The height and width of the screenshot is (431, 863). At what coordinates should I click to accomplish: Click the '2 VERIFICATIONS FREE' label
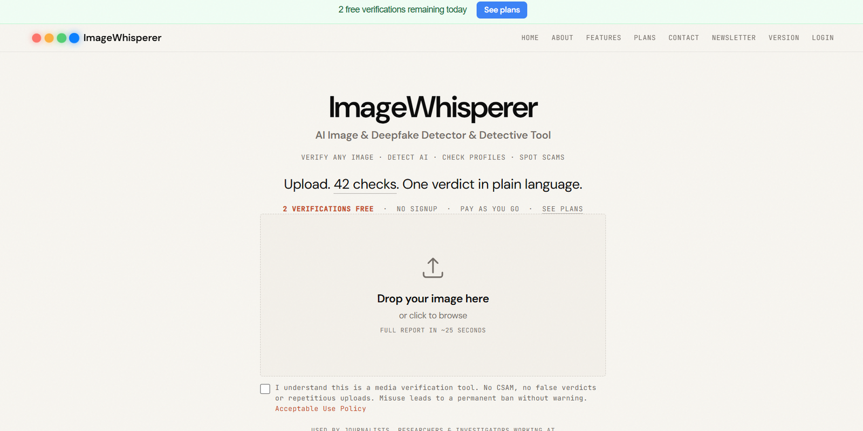click(x=328, y=209)
